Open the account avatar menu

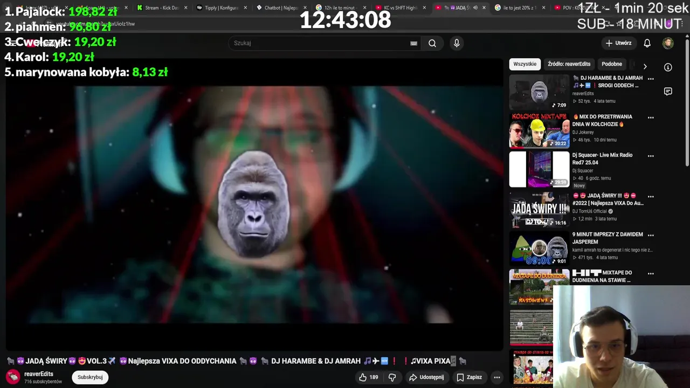668,43
